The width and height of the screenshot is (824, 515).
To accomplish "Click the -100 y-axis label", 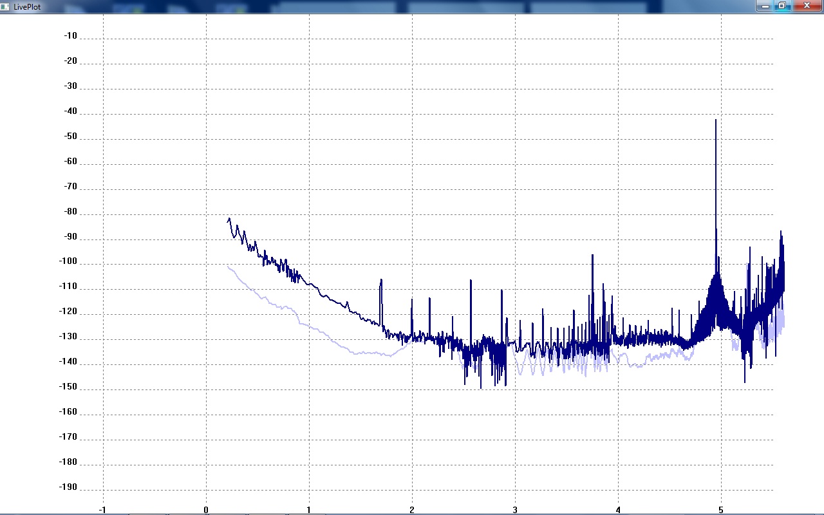I will pos(69,262).
